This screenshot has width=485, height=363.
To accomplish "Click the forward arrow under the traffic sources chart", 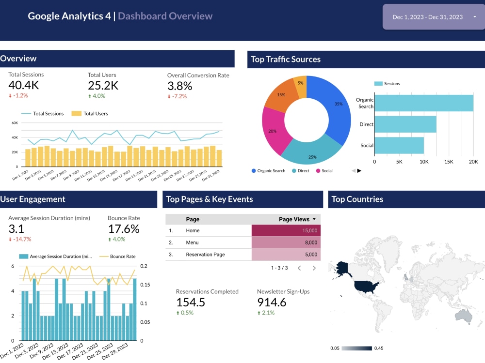I will (x=359, y=170).
